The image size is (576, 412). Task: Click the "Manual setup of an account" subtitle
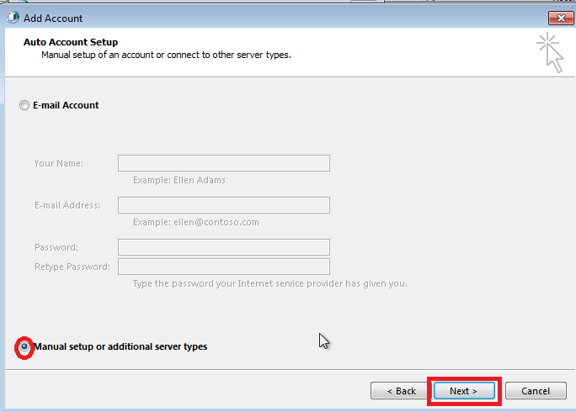click(x=166, y=55)
